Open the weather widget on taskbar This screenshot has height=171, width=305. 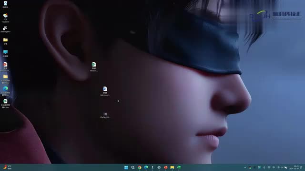click(7, 167)
